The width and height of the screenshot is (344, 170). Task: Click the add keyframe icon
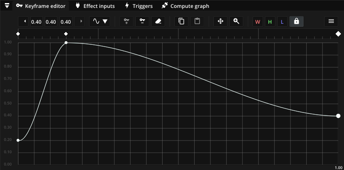click(x=127, y=22)
